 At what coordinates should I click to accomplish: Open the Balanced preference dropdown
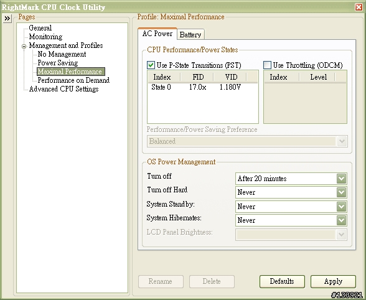[342, 141]
